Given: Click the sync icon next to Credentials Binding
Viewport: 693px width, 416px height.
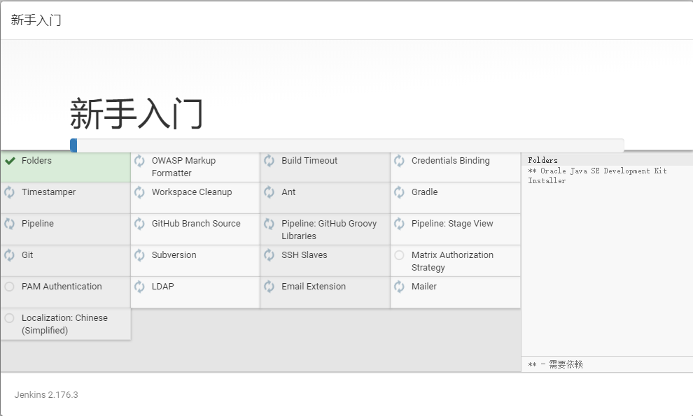Looking at the screenshot, I should (x=399, y=161).
